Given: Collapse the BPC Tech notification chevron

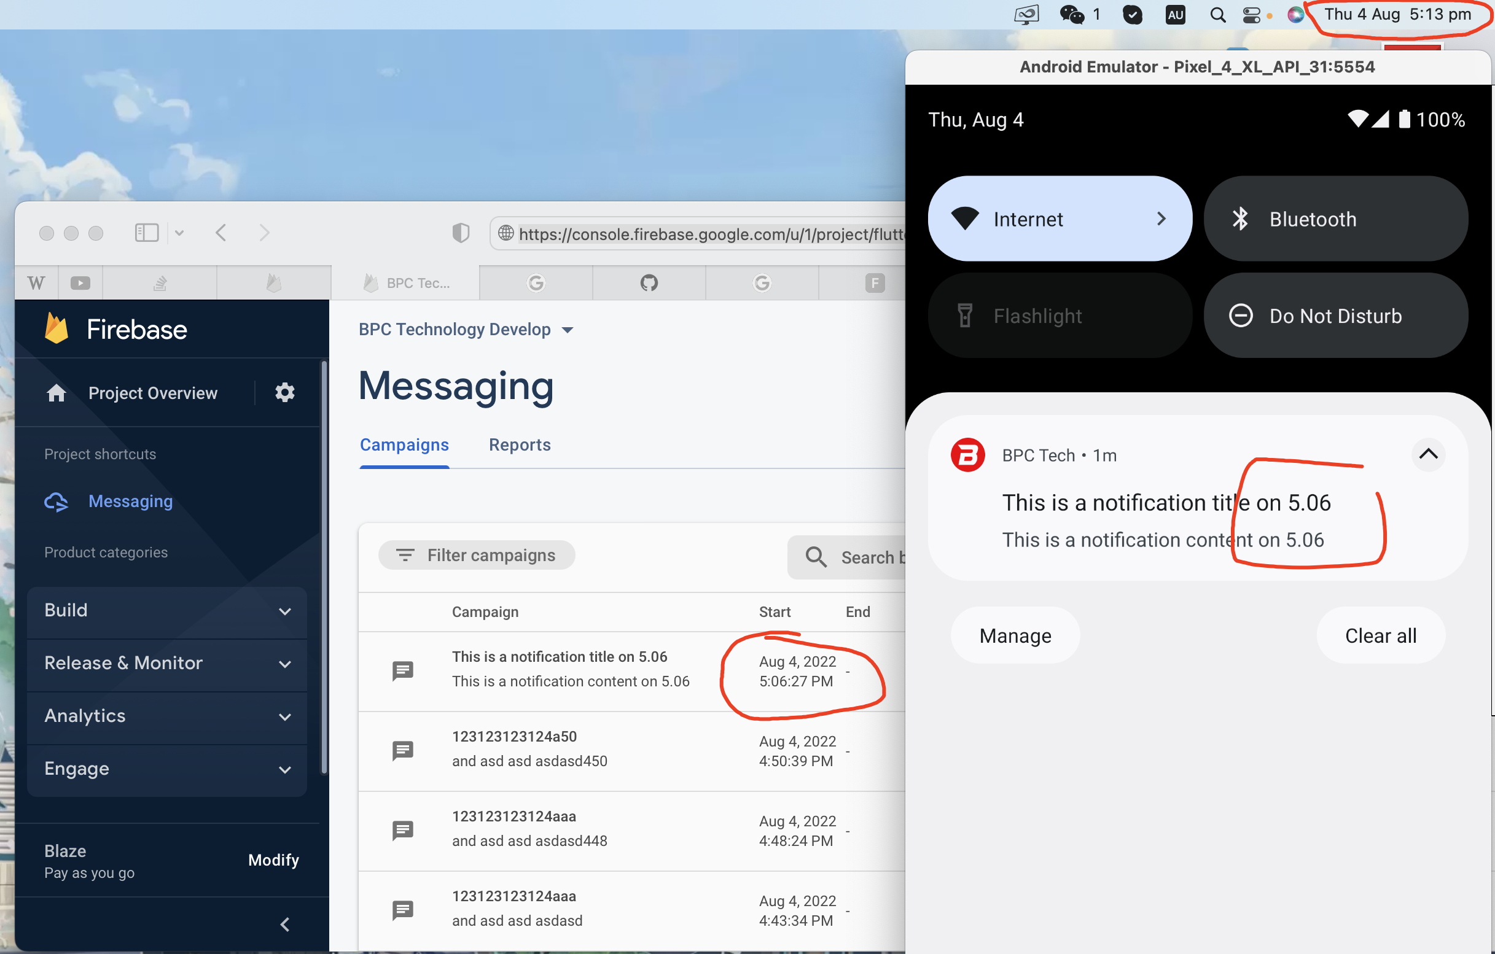Looking at the screenshot, I should (1428, 454).
